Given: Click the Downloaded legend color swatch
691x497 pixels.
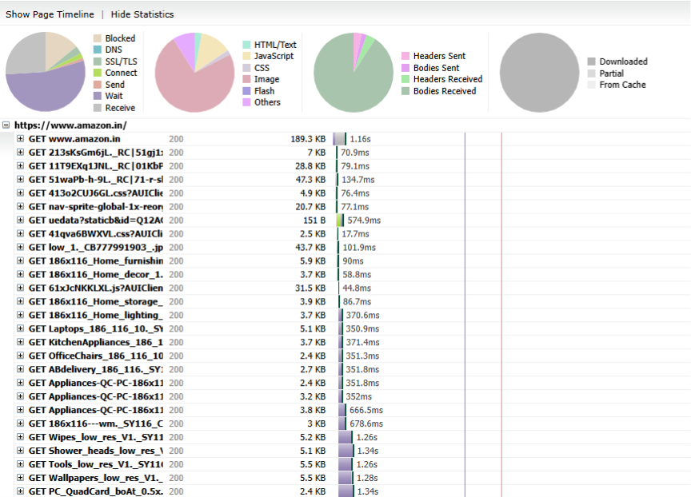Looking at the screenshot, I should 591,62.
